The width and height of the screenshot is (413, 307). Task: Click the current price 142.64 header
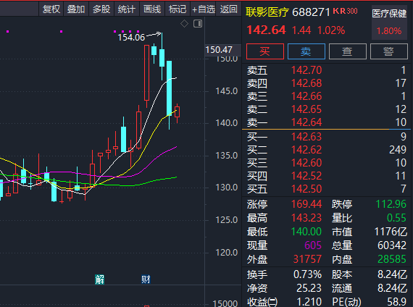[x=267, y=30]
